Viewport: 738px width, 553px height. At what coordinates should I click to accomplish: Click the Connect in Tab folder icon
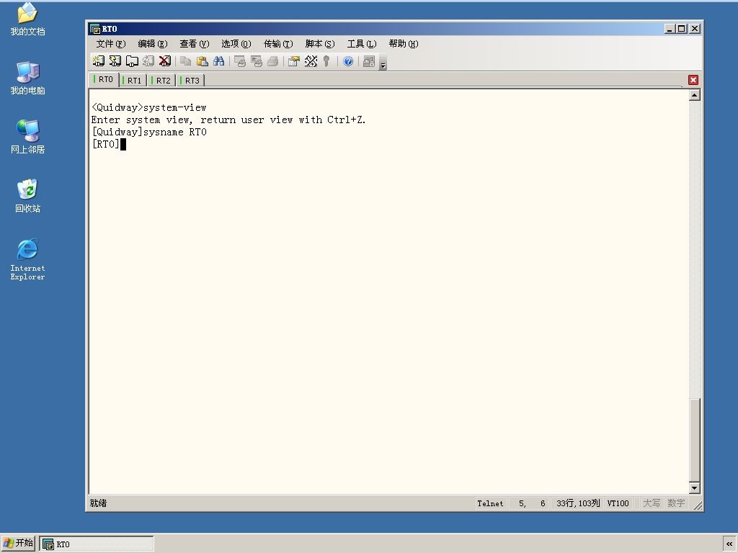click(x=132, y=61)
